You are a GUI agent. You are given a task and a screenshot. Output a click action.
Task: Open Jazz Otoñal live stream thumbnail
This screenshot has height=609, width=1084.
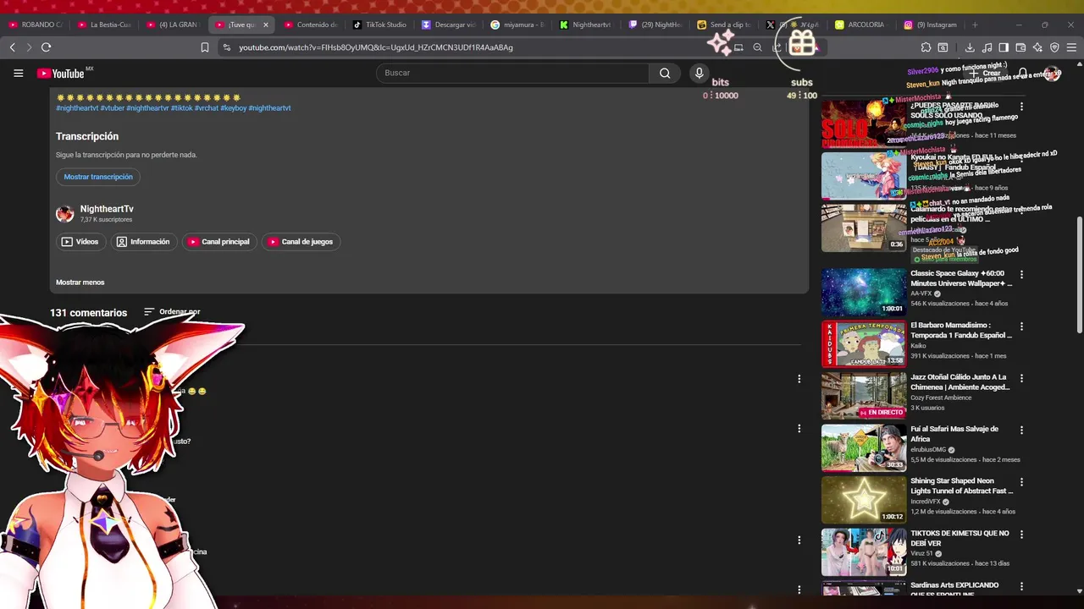tap(864, 395)
